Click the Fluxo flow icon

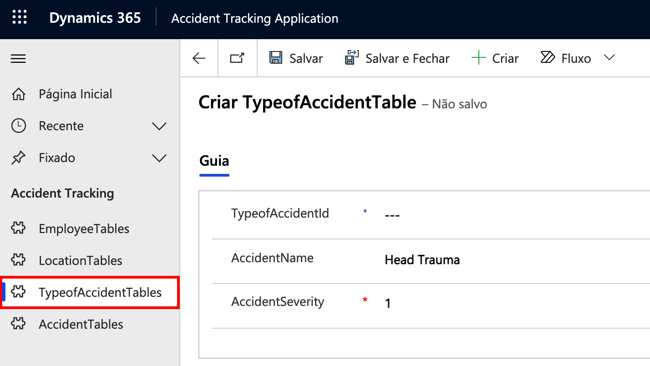548,58
